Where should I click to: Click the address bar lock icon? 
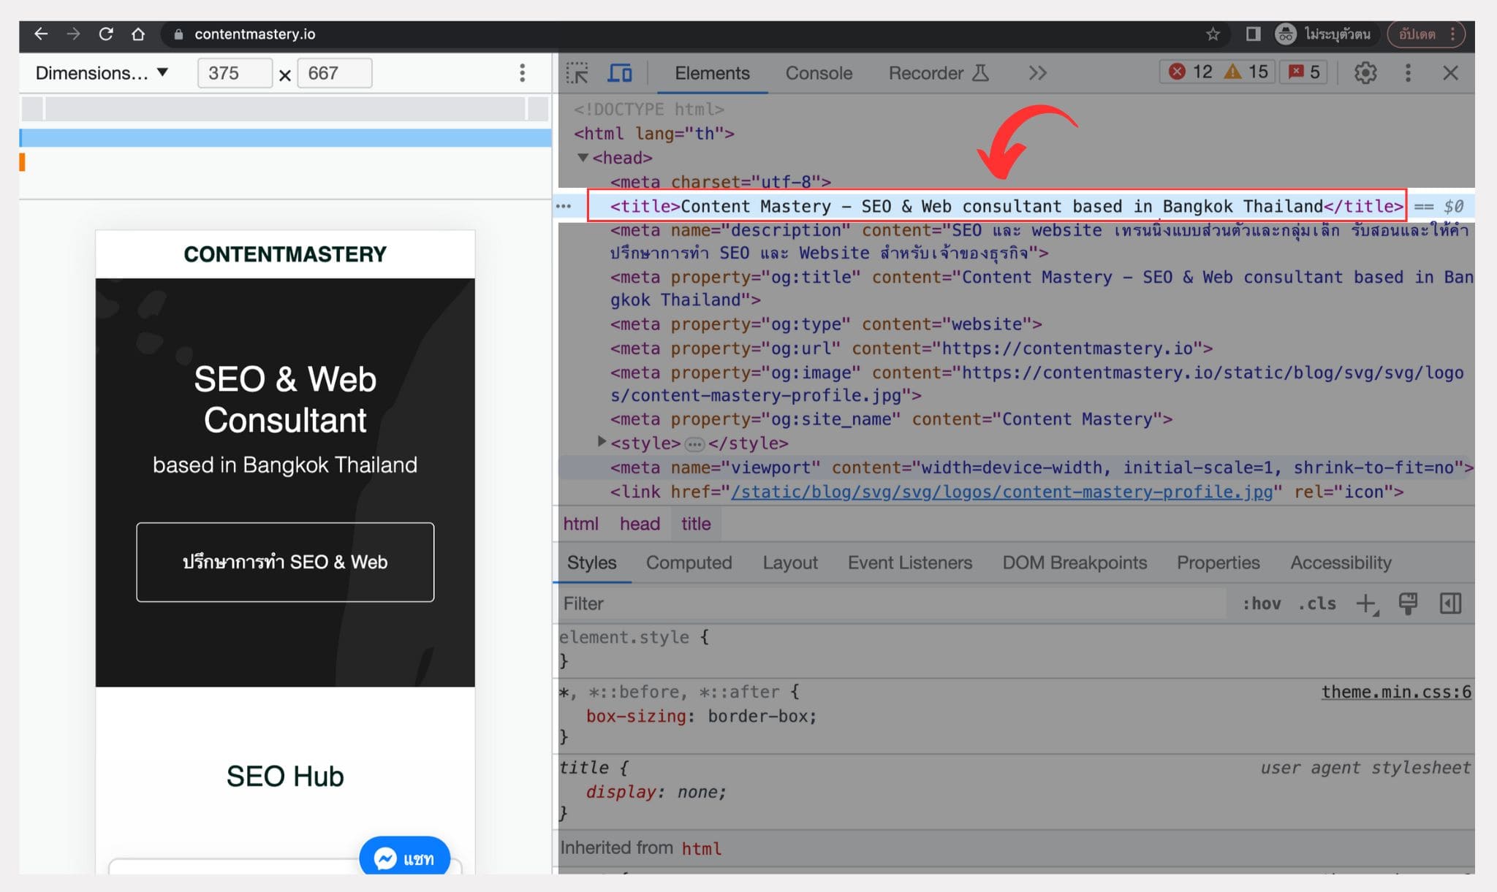[178, 34]
